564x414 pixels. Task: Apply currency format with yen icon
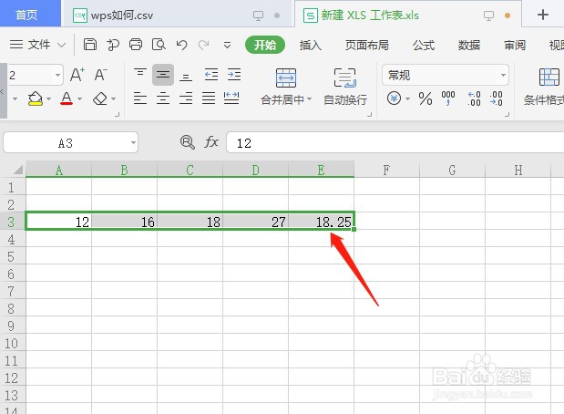pos(394,98)
